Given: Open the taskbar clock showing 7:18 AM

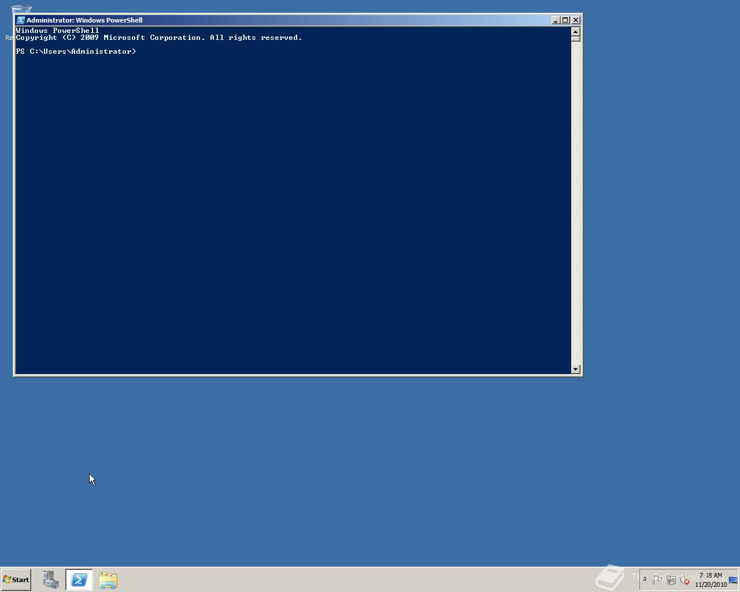Looking at the screenshot, I should pyautogui.click(x=711, y=580).
